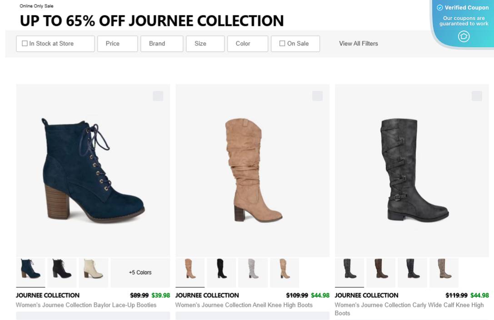Open the Baylor Lace-Up Booties product page

pos(86,305)
